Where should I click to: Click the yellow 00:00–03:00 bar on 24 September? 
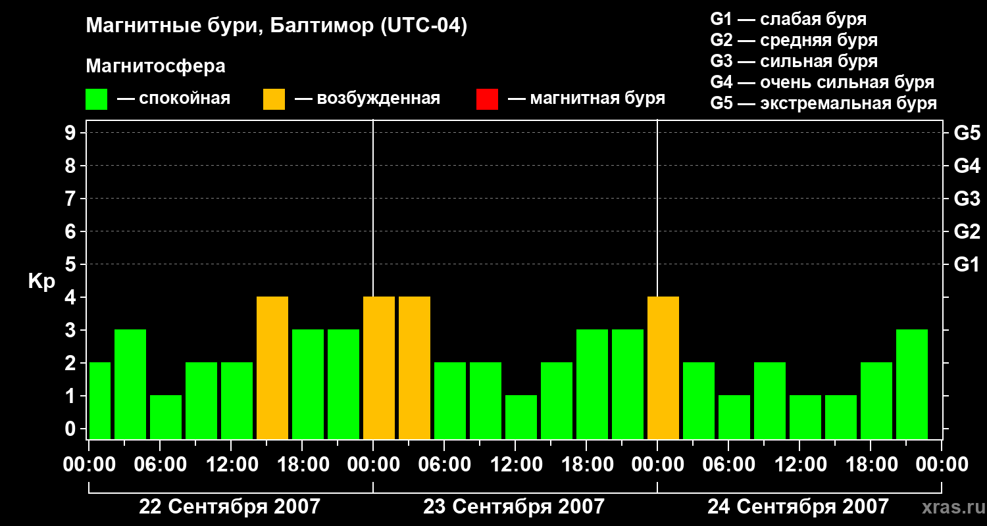pyautogui.click(x=663, y=368)
